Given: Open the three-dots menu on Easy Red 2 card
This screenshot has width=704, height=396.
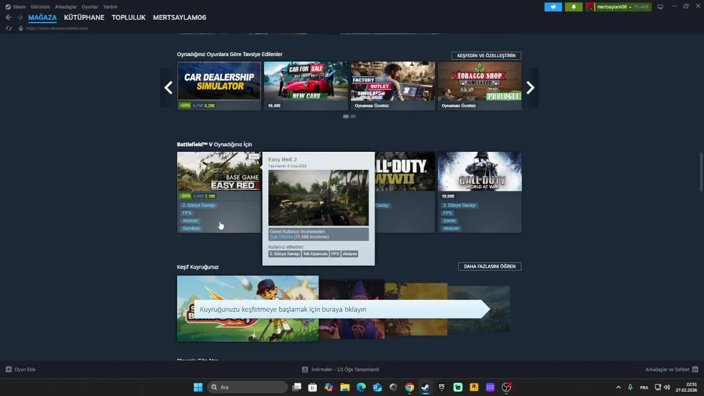Looking at the screenshot, I should [254, 157].
